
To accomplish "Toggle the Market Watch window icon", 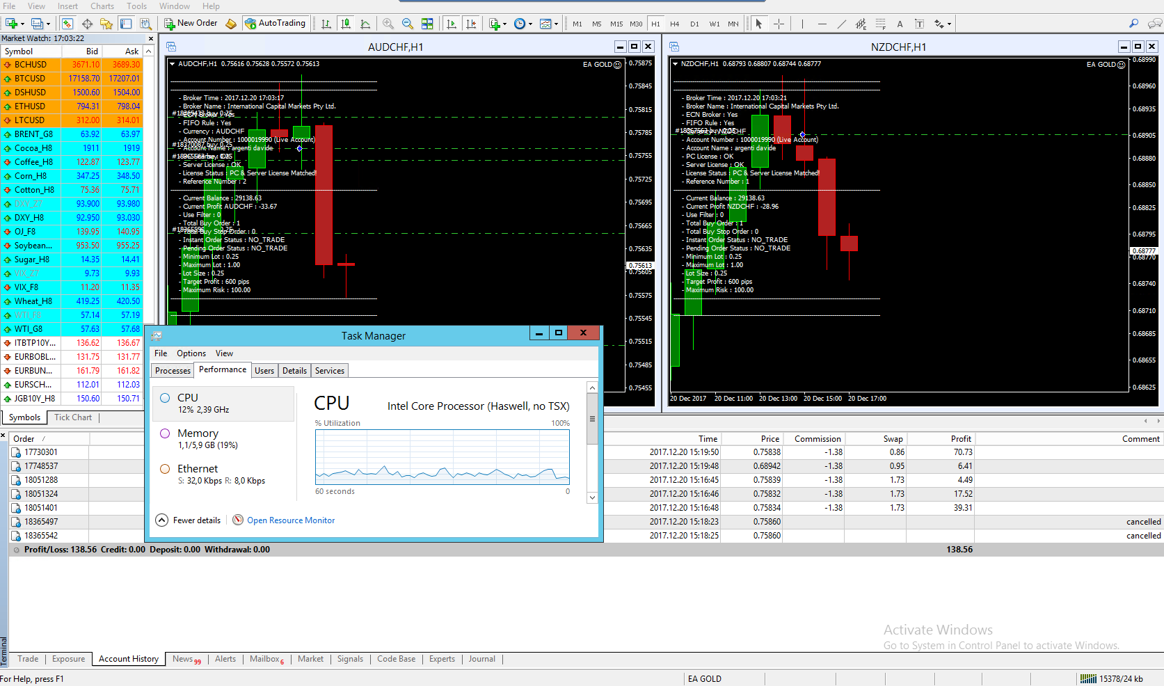I will 67,24.
